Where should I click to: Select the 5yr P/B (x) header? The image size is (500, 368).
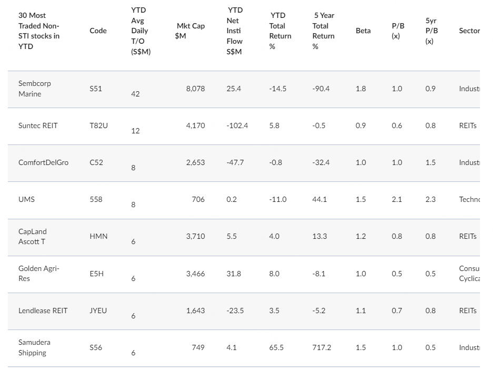[432, 31]
